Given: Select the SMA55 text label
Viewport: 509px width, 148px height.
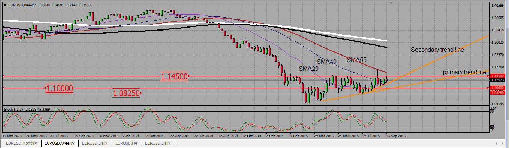Looking at the screenshot, I should click(x=356, y=60).
